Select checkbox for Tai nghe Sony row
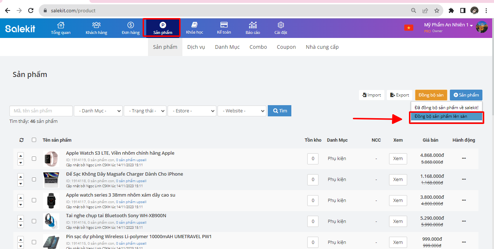The width and height of the screenshot is (494, 249). pyautogui.click(x=34, y=221)
